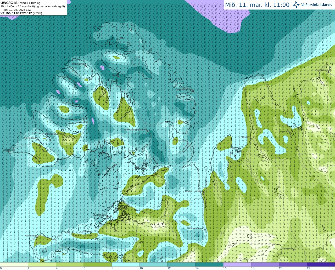
Task: Pick the palest 0–2 m/s legend swatch
Action: tap(14, 264)
